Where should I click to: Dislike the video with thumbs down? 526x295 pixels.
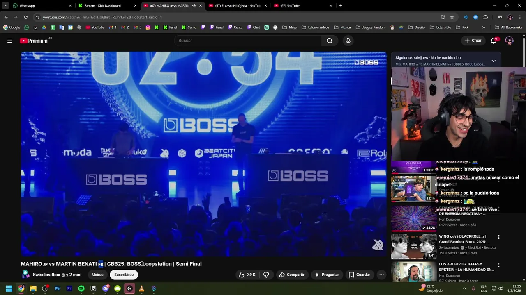pyautogui.click(x=266, y=275)
